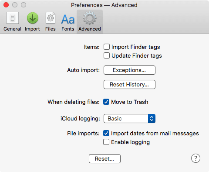Click the "iCloud logging:" label
Image resolution: width=209 pixels, height=172 pixels.
(x=80, y=119)
